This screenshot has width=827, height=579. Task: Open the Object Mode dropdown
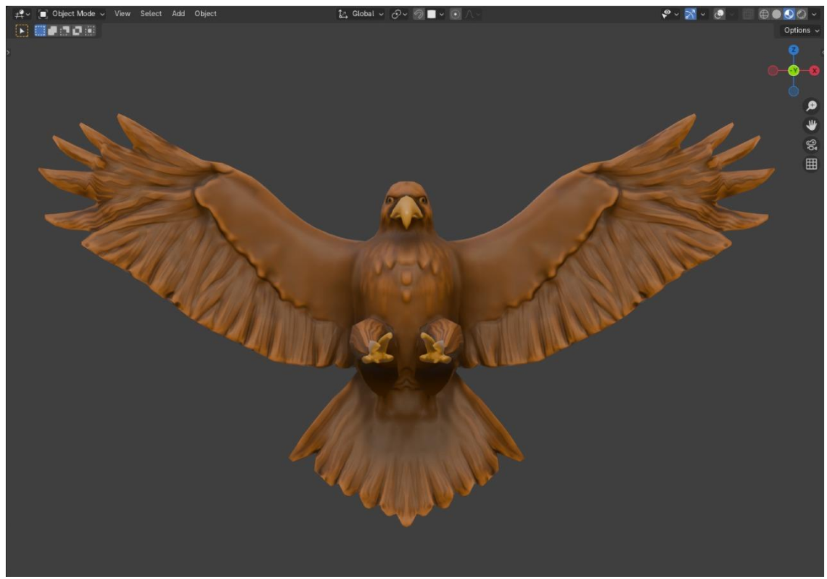coord(72,14)
